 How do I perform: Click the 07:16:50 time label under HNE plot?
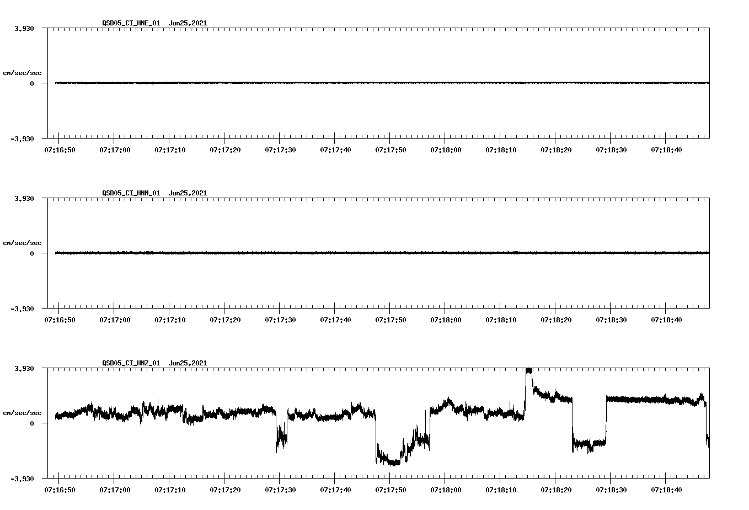[60, 150]
